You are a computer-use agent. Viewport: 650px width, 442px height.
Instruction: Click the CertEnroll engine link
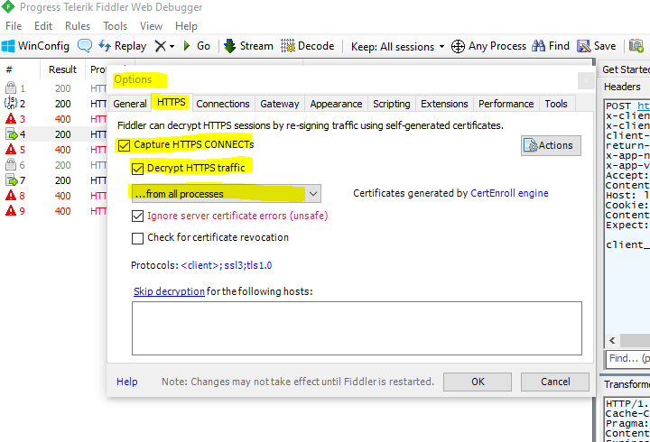click(x=509, y=193)
